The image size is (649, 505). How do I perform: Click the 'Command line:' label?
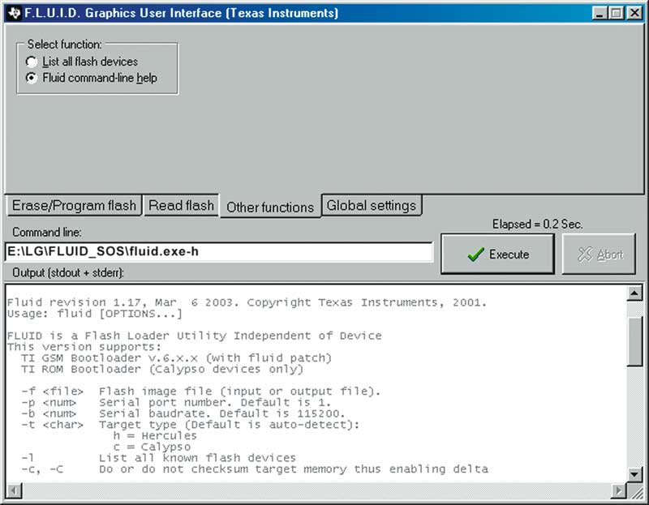[47, 233]
